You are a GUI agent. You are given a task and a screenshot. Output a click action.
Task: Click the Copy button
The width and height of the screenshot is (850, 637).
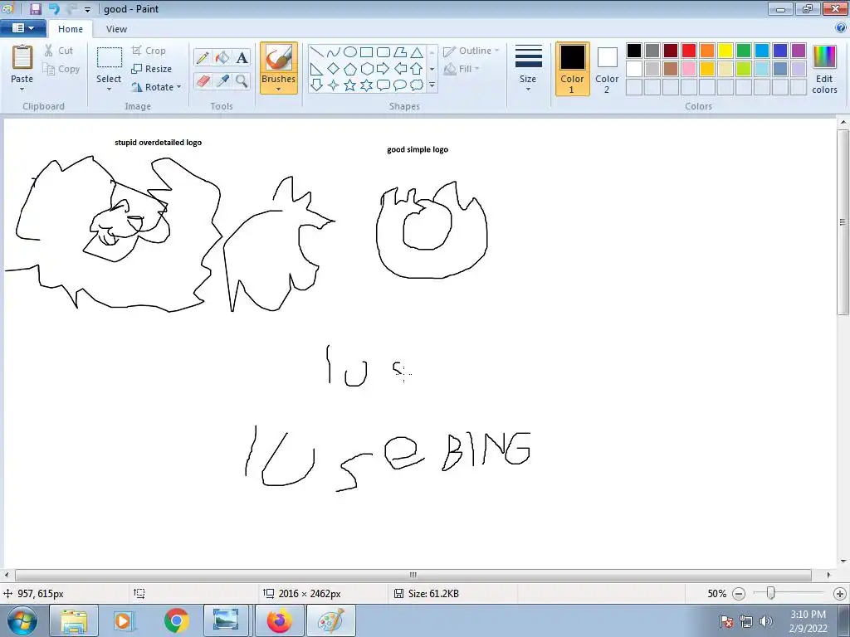(x=61, y=69)
